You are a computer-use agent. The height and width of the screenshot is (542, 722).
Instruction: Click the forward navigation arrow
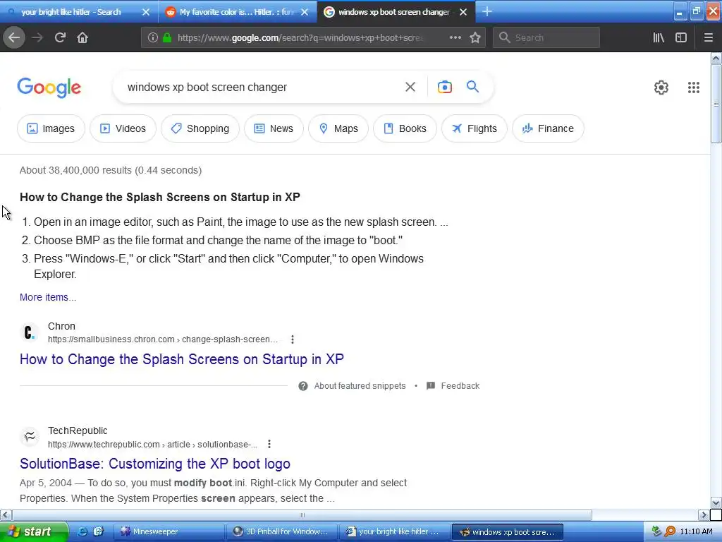tap(37, 38)
